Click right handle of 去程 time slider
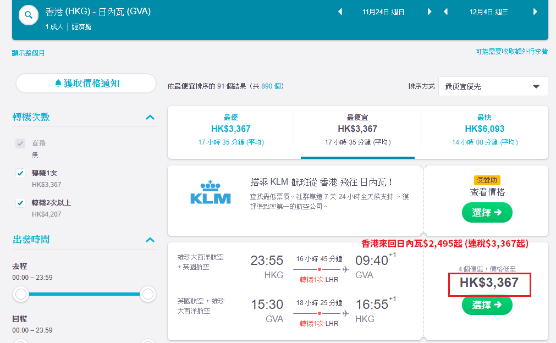 click(148, 294)
